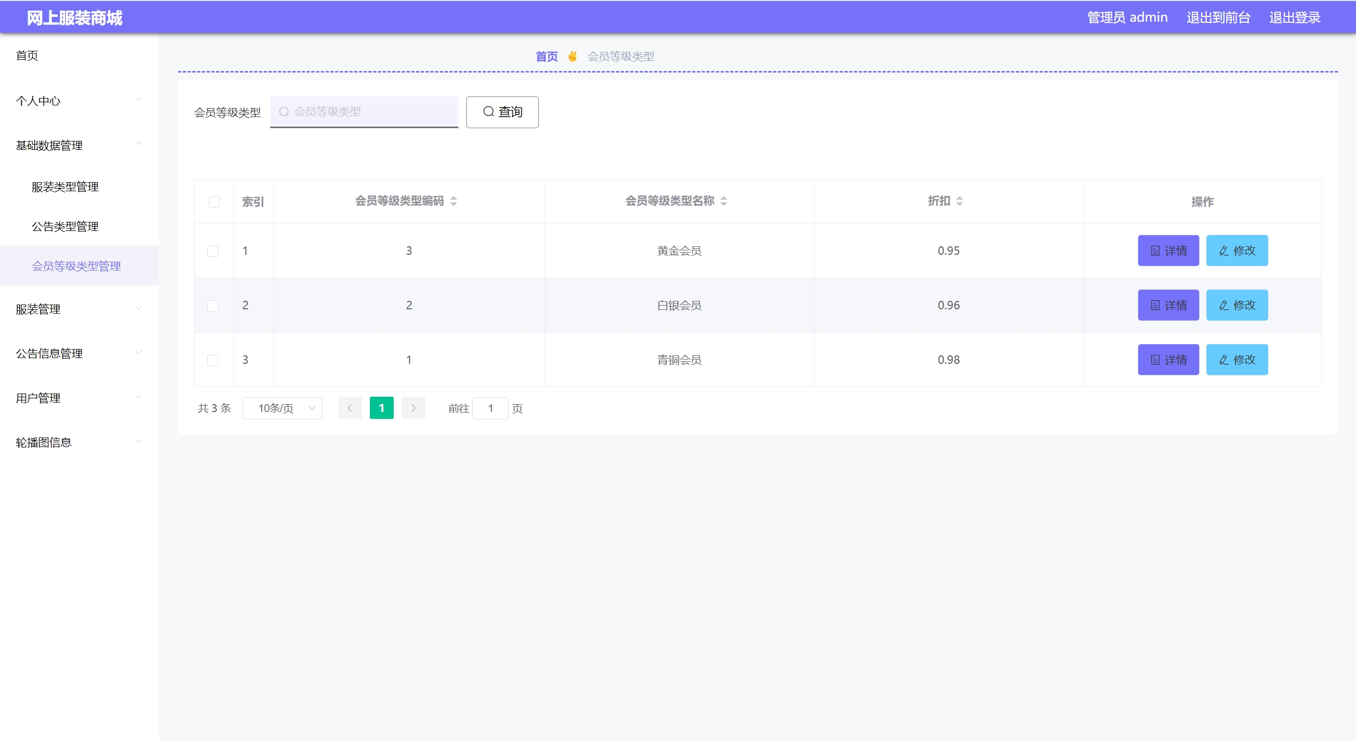Sort by 会员等级类型名称 column arrows
Image resolution: width=1356 pixels, height=741 pixels.
724,201
